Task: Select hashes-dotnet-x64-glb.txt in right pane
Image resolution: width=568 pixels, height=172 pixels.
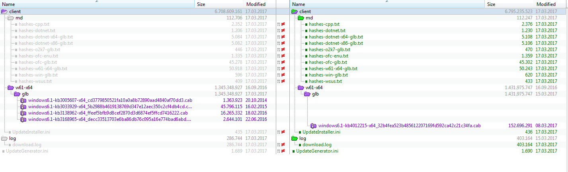Action: 336,37
